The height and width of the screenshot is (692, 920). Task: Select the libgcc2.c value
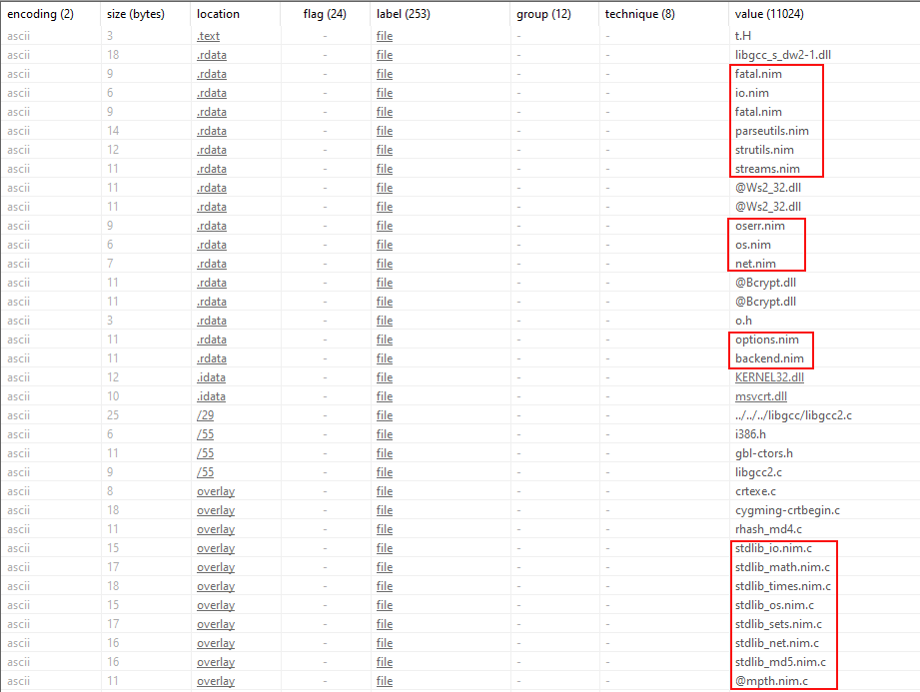[x=758, y=472]
